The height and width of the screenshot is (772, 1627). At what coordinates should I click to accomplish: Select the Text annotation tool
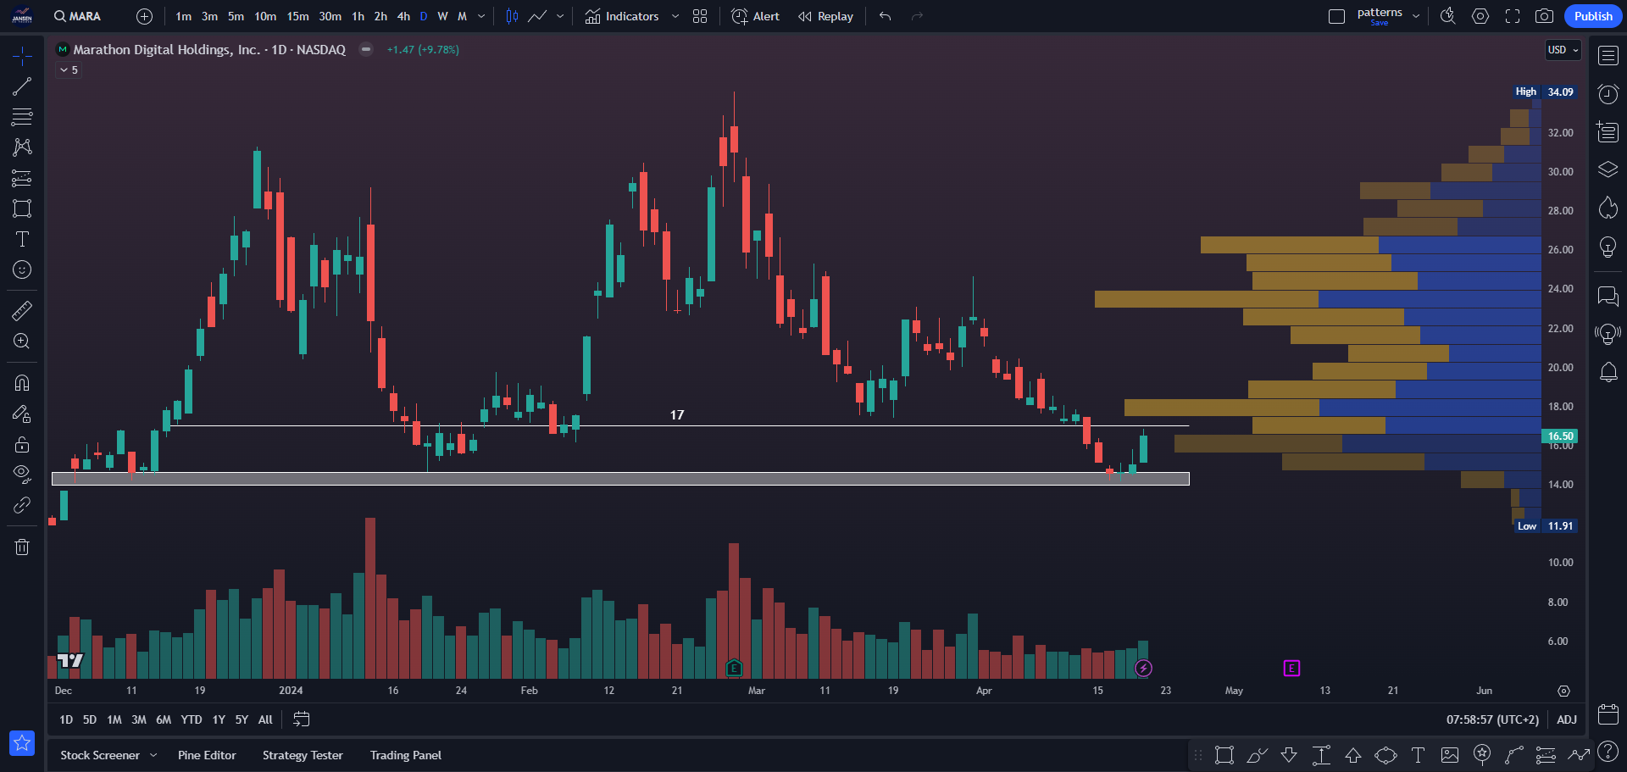coord(22,239)
